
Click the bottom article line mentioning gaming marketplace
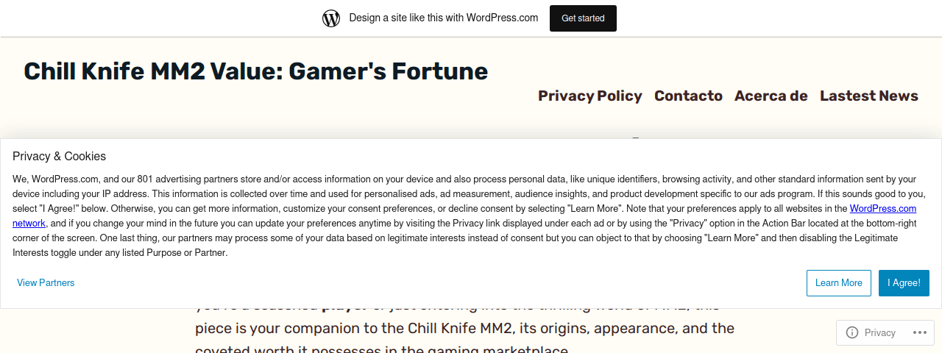(381, 348)
